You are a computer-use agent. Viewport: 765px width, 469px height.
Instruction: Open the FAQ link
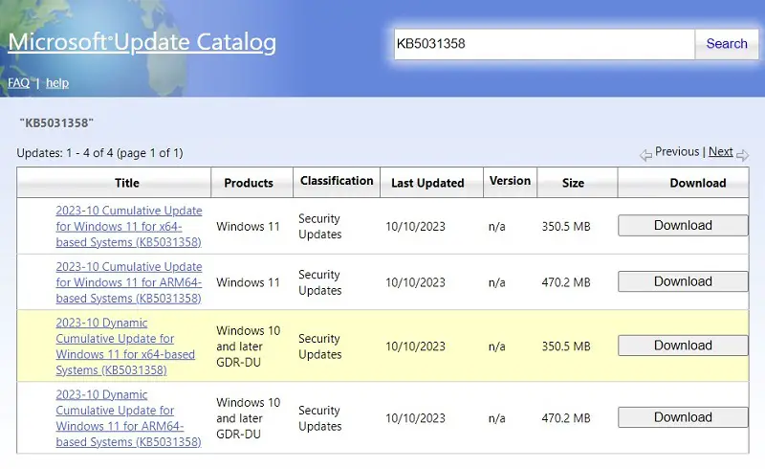pos(18,83)
